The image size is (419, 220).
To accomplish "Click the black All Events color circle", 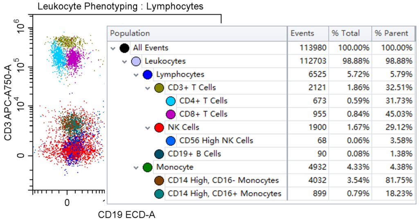I will [x=125, y=48].
